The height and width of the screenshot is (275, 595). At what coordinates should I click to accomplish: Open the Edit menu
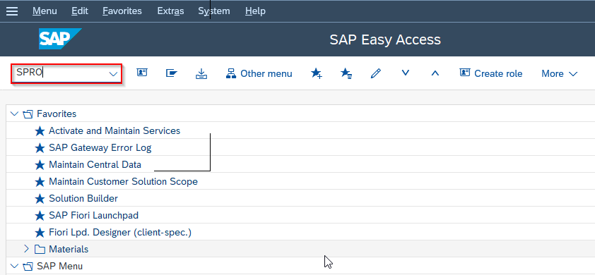click(80, 11)
